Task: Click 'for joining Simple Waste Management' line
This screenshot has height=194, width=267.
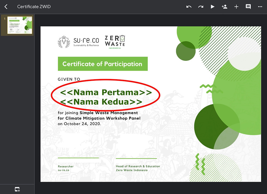Action: pyautogui.click(x=98, y=113)
